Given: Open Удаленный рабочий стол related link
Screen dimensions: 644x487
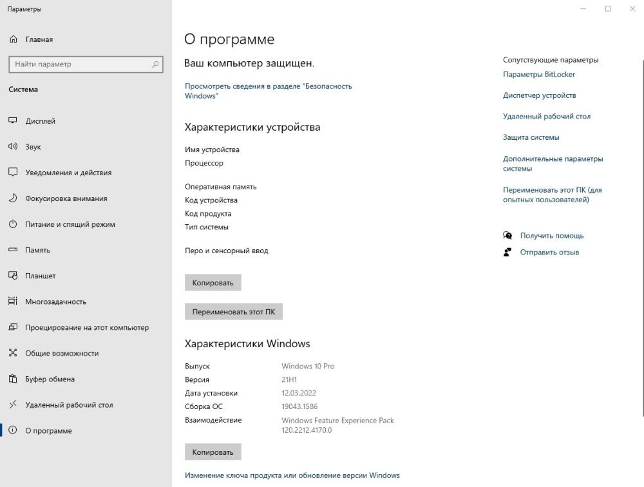Looking at the screenshot, I should (547, 117).
